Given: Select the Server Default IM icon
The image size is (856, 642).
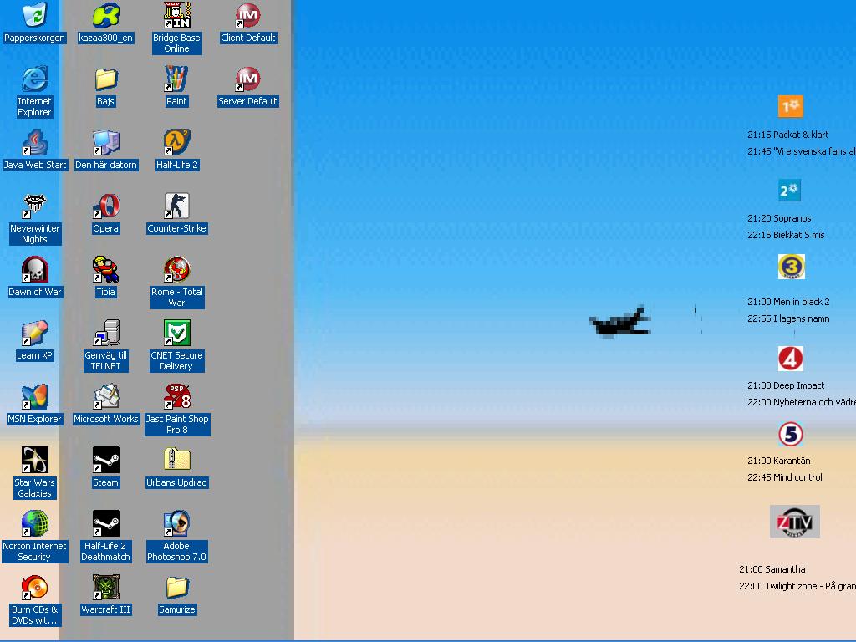Looking at the screenshot, I should (247, 79).
